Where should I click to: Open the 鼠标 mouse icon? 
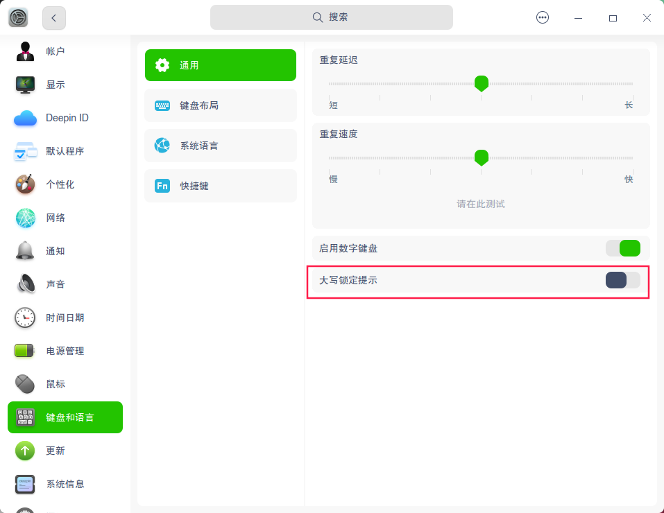25,384
